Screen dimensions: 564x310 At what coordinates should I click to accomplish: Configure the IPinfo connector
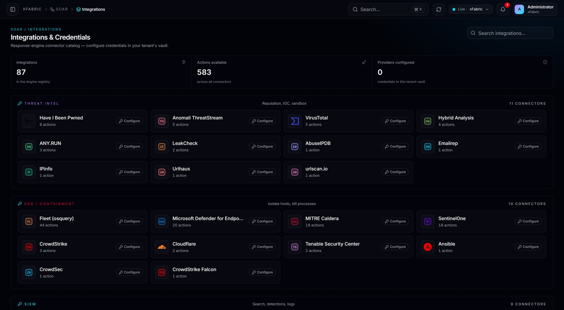(x=129, y=172)
